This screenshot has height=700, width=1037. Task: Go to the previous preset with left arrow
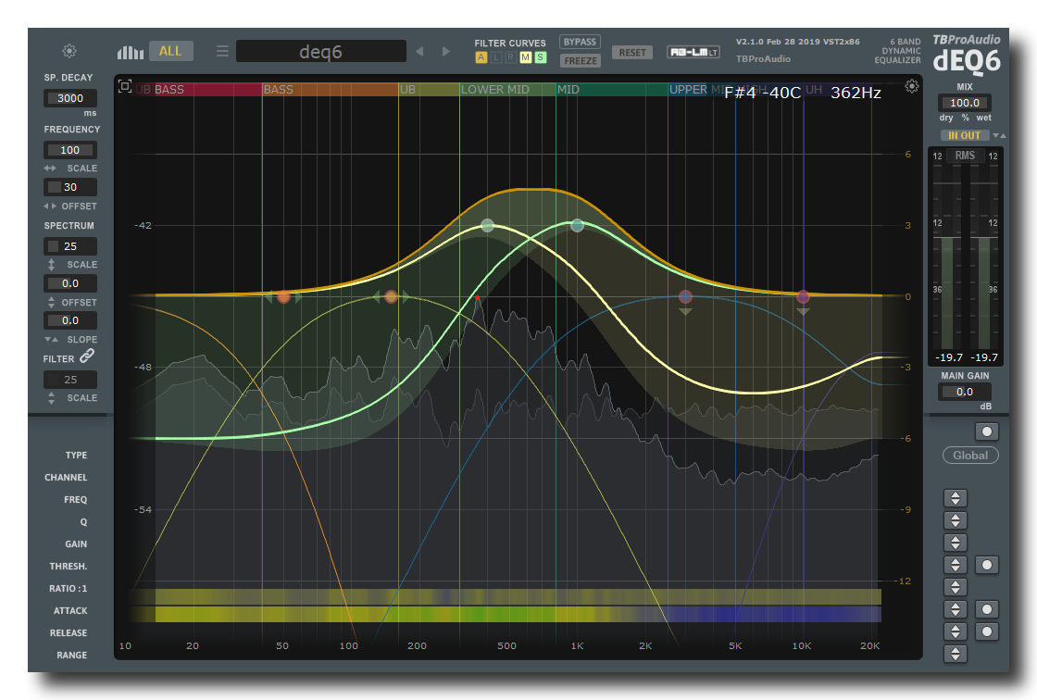tap(419, 52)
